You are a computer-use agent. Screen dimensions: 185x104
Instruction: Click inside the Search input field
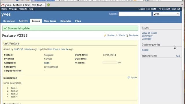pyautogui.click(x=135, y=14)
